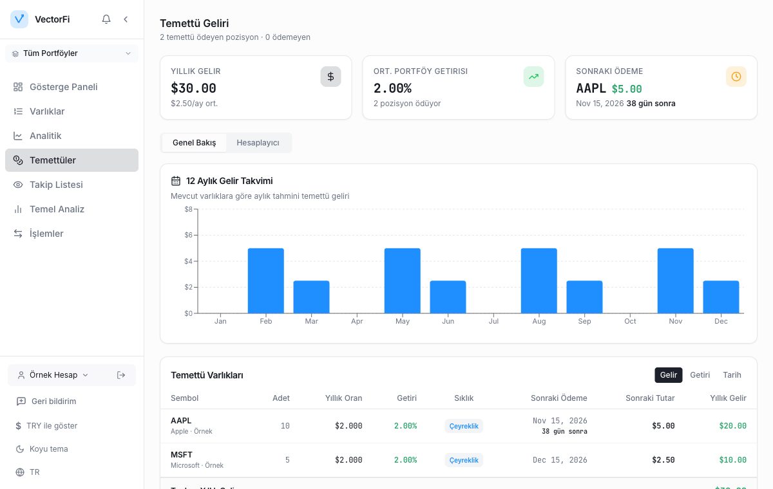Open the MSFT row
The image size is (773, 489).
coord(459,460)
